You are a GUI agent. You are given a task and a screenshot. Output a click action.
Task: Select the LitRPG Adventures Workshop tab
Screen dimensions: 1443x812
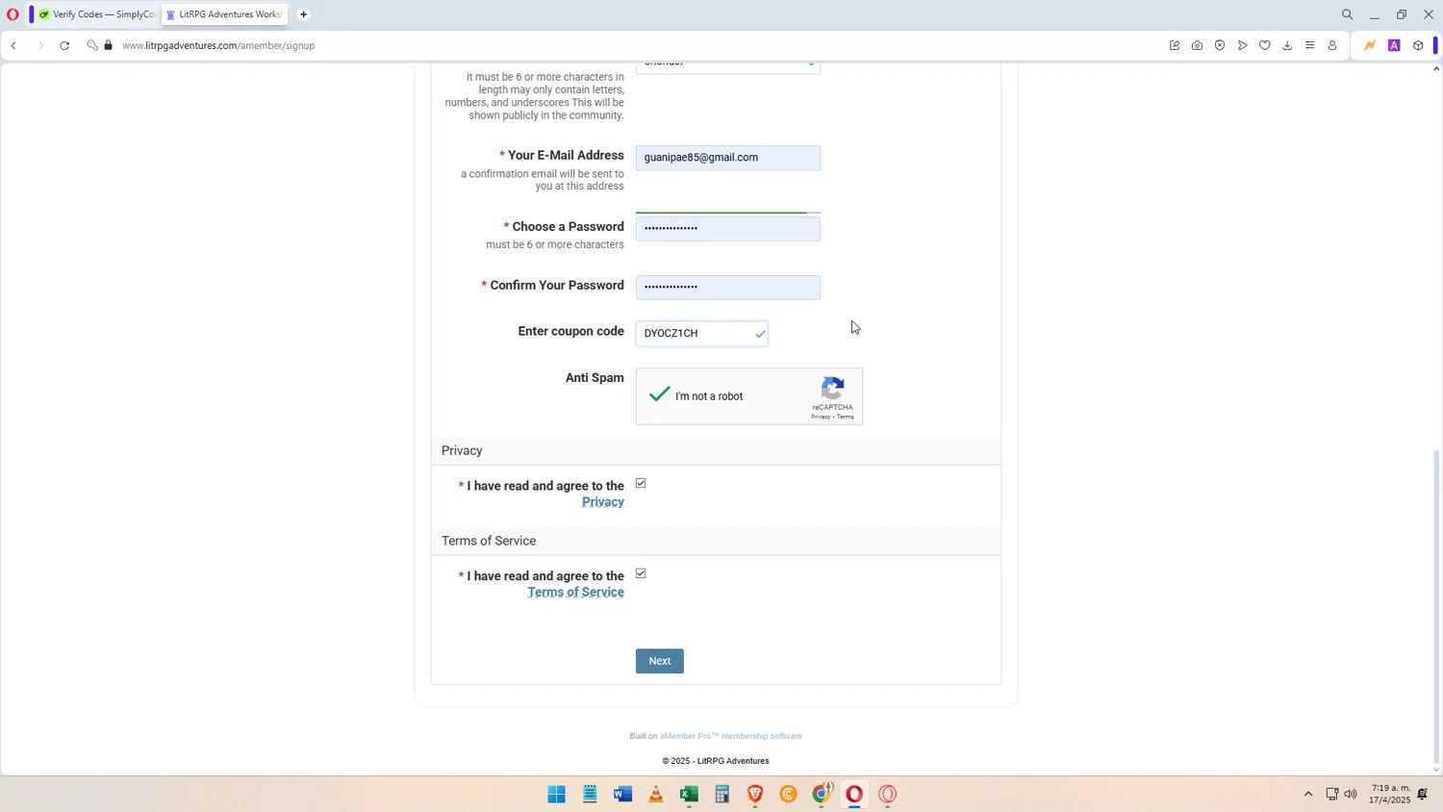pos(223,14)
